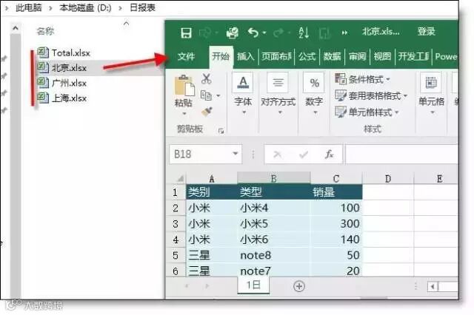The height and width of the screenshot is (315, 474).
Task: Switch to the 开发工具 ribbon tab
Action: coord(413,56)
